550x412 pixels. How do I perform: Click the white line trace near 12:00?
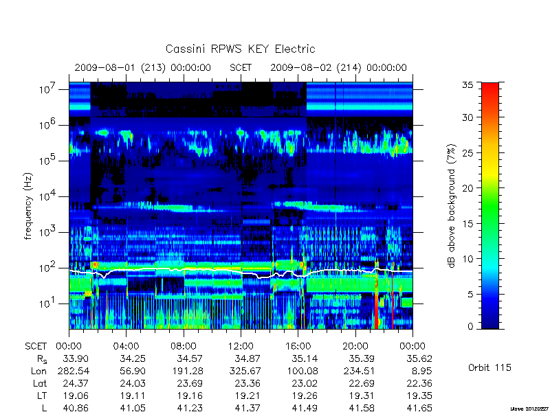(x=241, y=272)
